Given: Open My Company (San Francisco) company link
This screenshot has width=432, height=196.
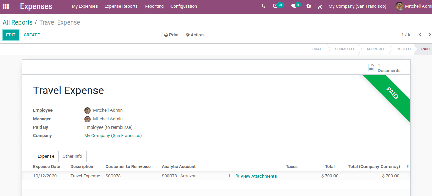Looking at the screenshot, I should pos(113,136).
